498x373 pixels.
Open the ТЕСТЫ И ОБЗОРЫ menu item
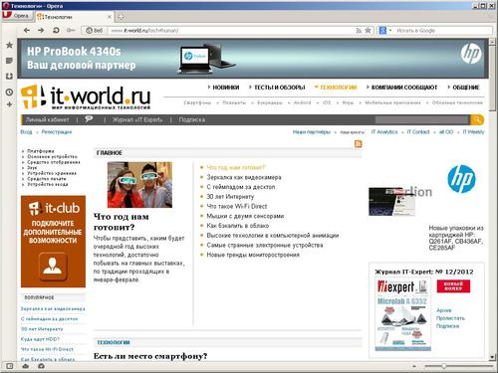pyautogui.click(x=277, y=88)
